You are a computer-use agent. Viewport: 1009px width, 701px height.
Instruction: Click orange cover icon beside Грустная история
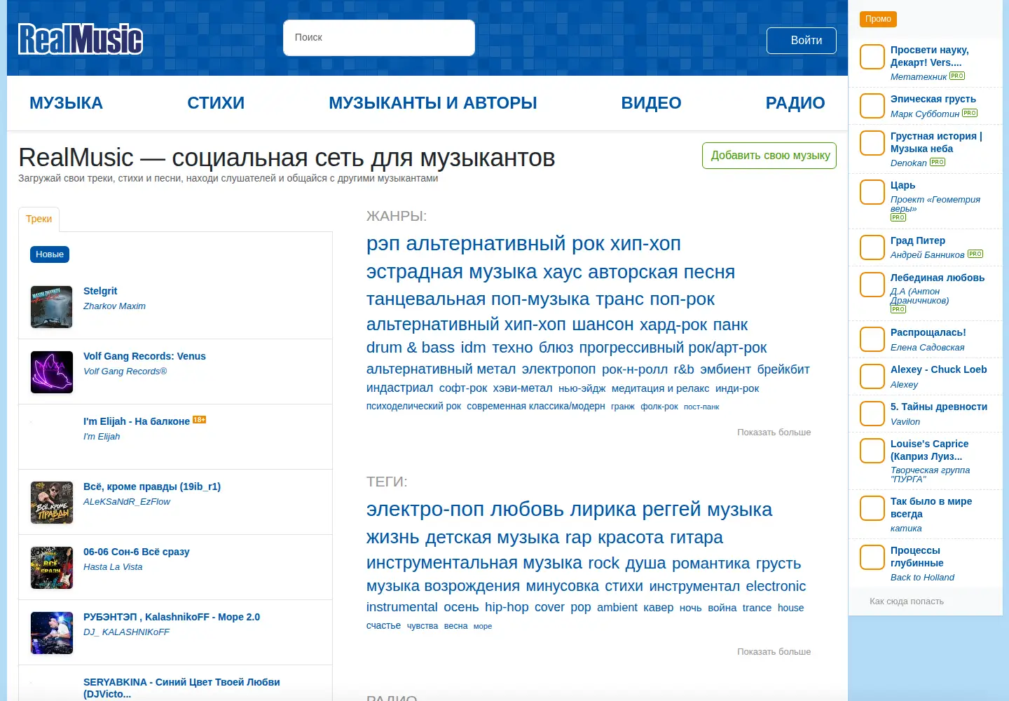coord(872,143)
